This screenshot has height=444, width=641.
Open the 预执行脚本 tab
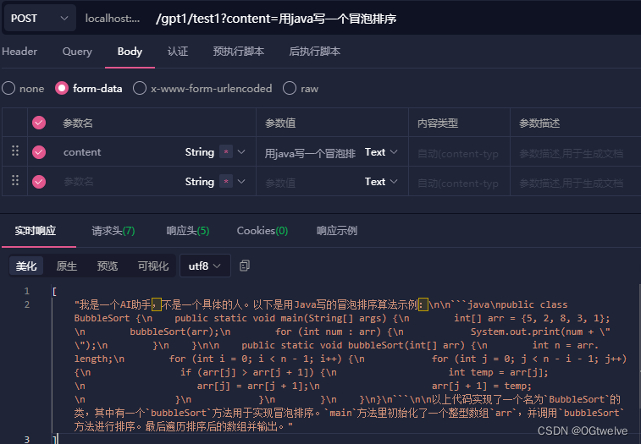238,52
